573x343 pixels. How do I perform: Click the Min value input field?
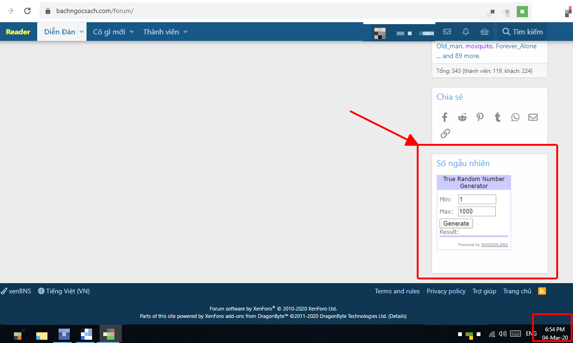coord(477,199)
